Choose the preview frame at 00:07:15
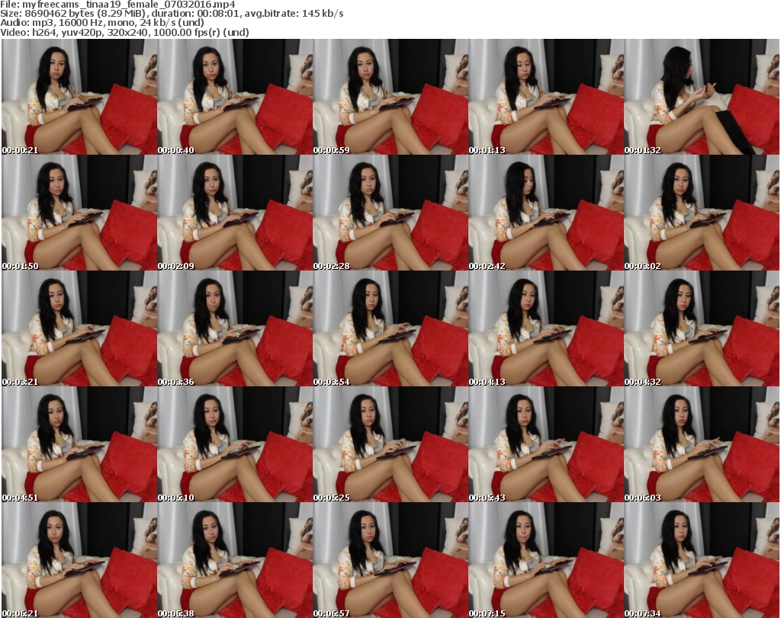The image size is (781, 618). pyautogui.click(x=546, y=560)
